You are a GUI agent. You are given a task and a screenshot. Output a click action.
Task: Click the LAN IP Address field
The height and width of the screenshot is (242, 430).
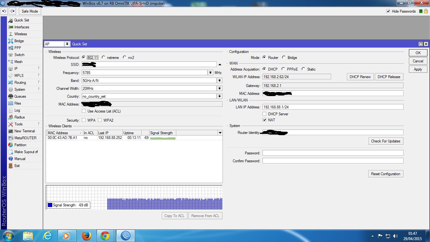(333, 107)
